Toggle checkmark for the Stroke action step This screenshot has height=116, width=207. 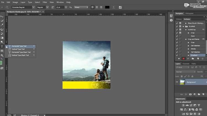177,49
